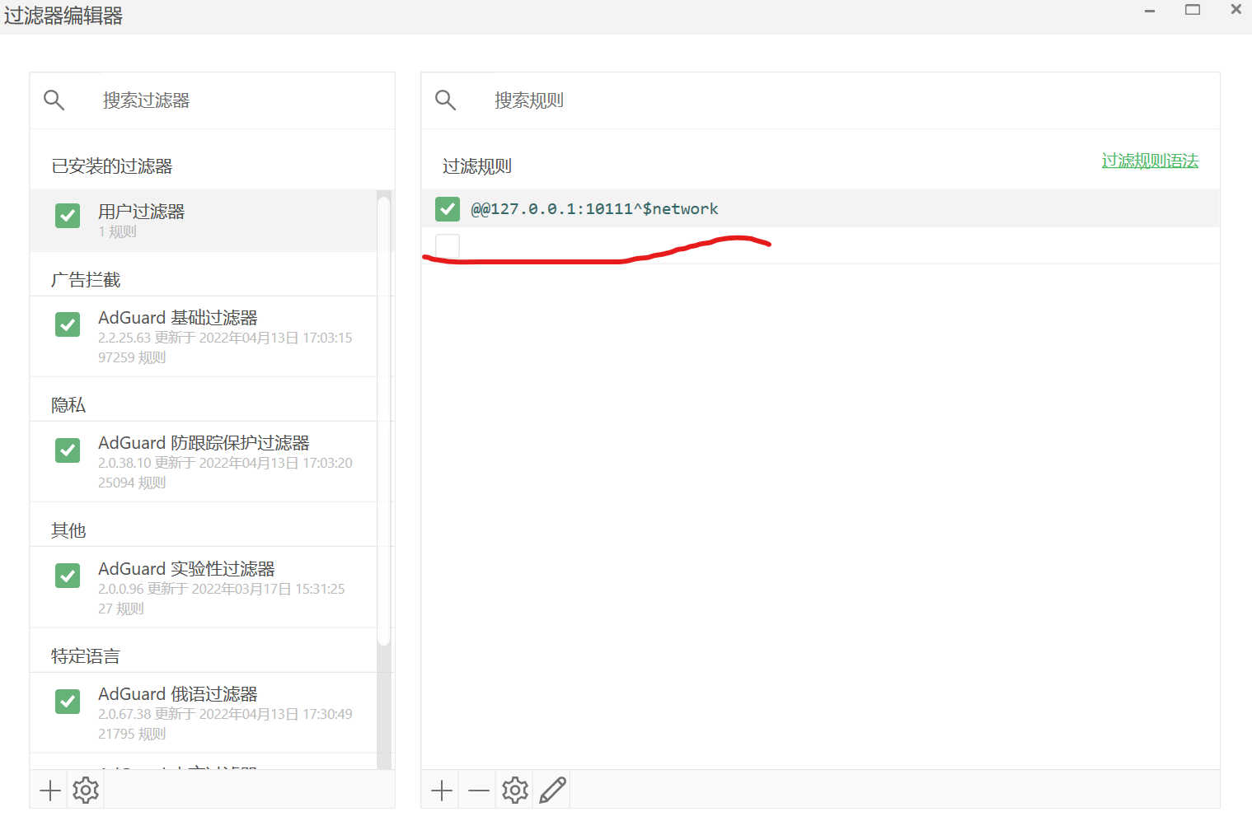The height and width of the screenshot is (821, 1252).
Task: Check the empty rule checkbox below the rule
Action: pyautogui.click(x=447, y=245)
